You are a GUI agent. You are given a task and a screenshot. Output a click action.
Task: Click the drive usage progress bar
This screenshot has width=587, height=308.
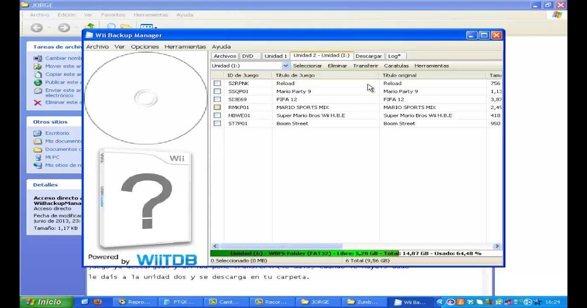coord(356,254)
